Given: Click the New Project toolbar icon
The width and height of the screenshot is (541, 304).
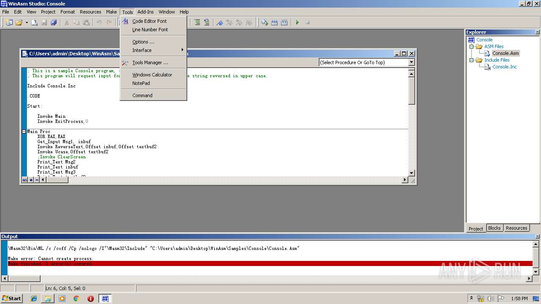Looking at the screenshot, I should [9, 22].
